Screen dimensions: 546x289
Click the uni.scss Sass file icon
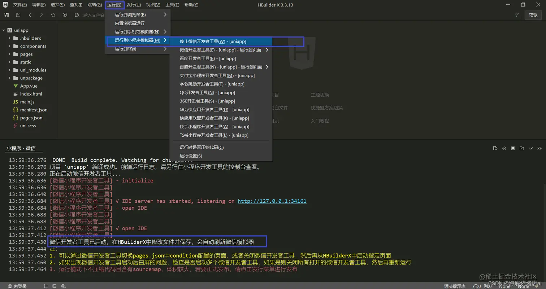click(x=16, y=126)
